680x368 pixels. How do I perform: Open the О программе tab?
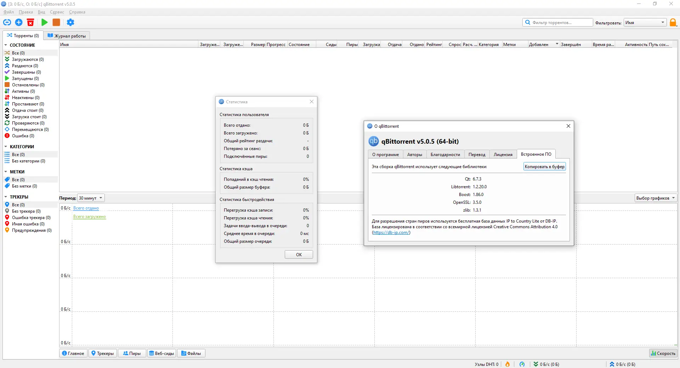385,155
